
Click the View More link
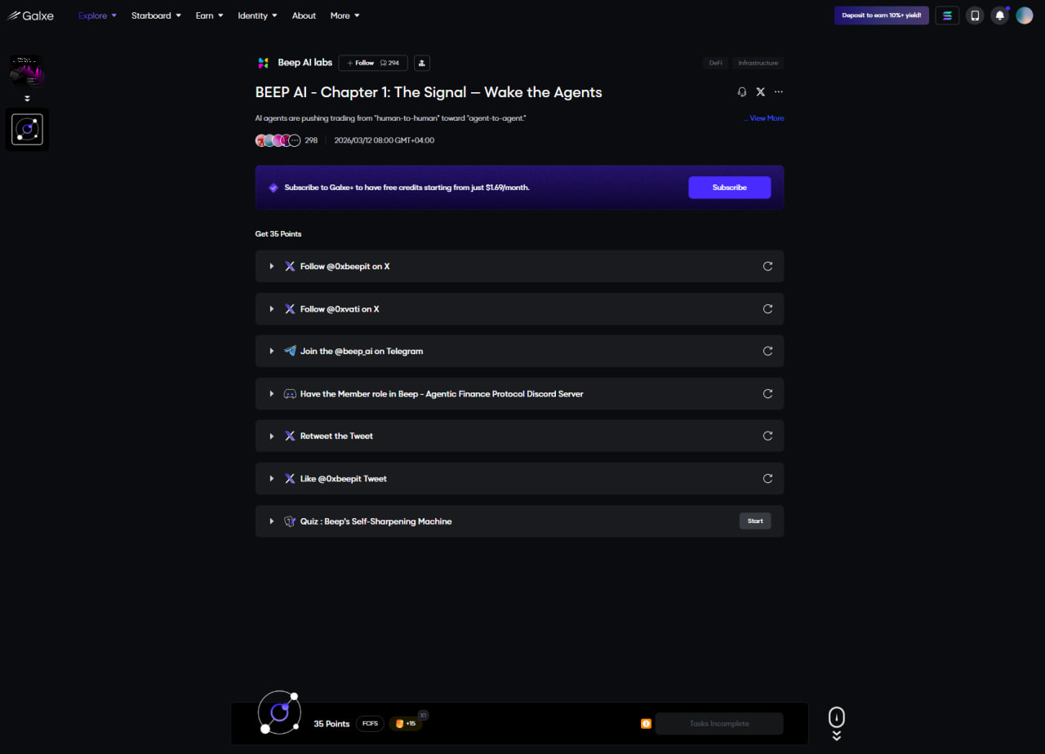(x=766, y=118)
